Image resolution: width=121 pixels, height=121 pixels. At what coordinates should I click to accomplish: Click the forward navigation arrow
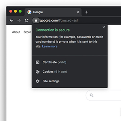19,21
